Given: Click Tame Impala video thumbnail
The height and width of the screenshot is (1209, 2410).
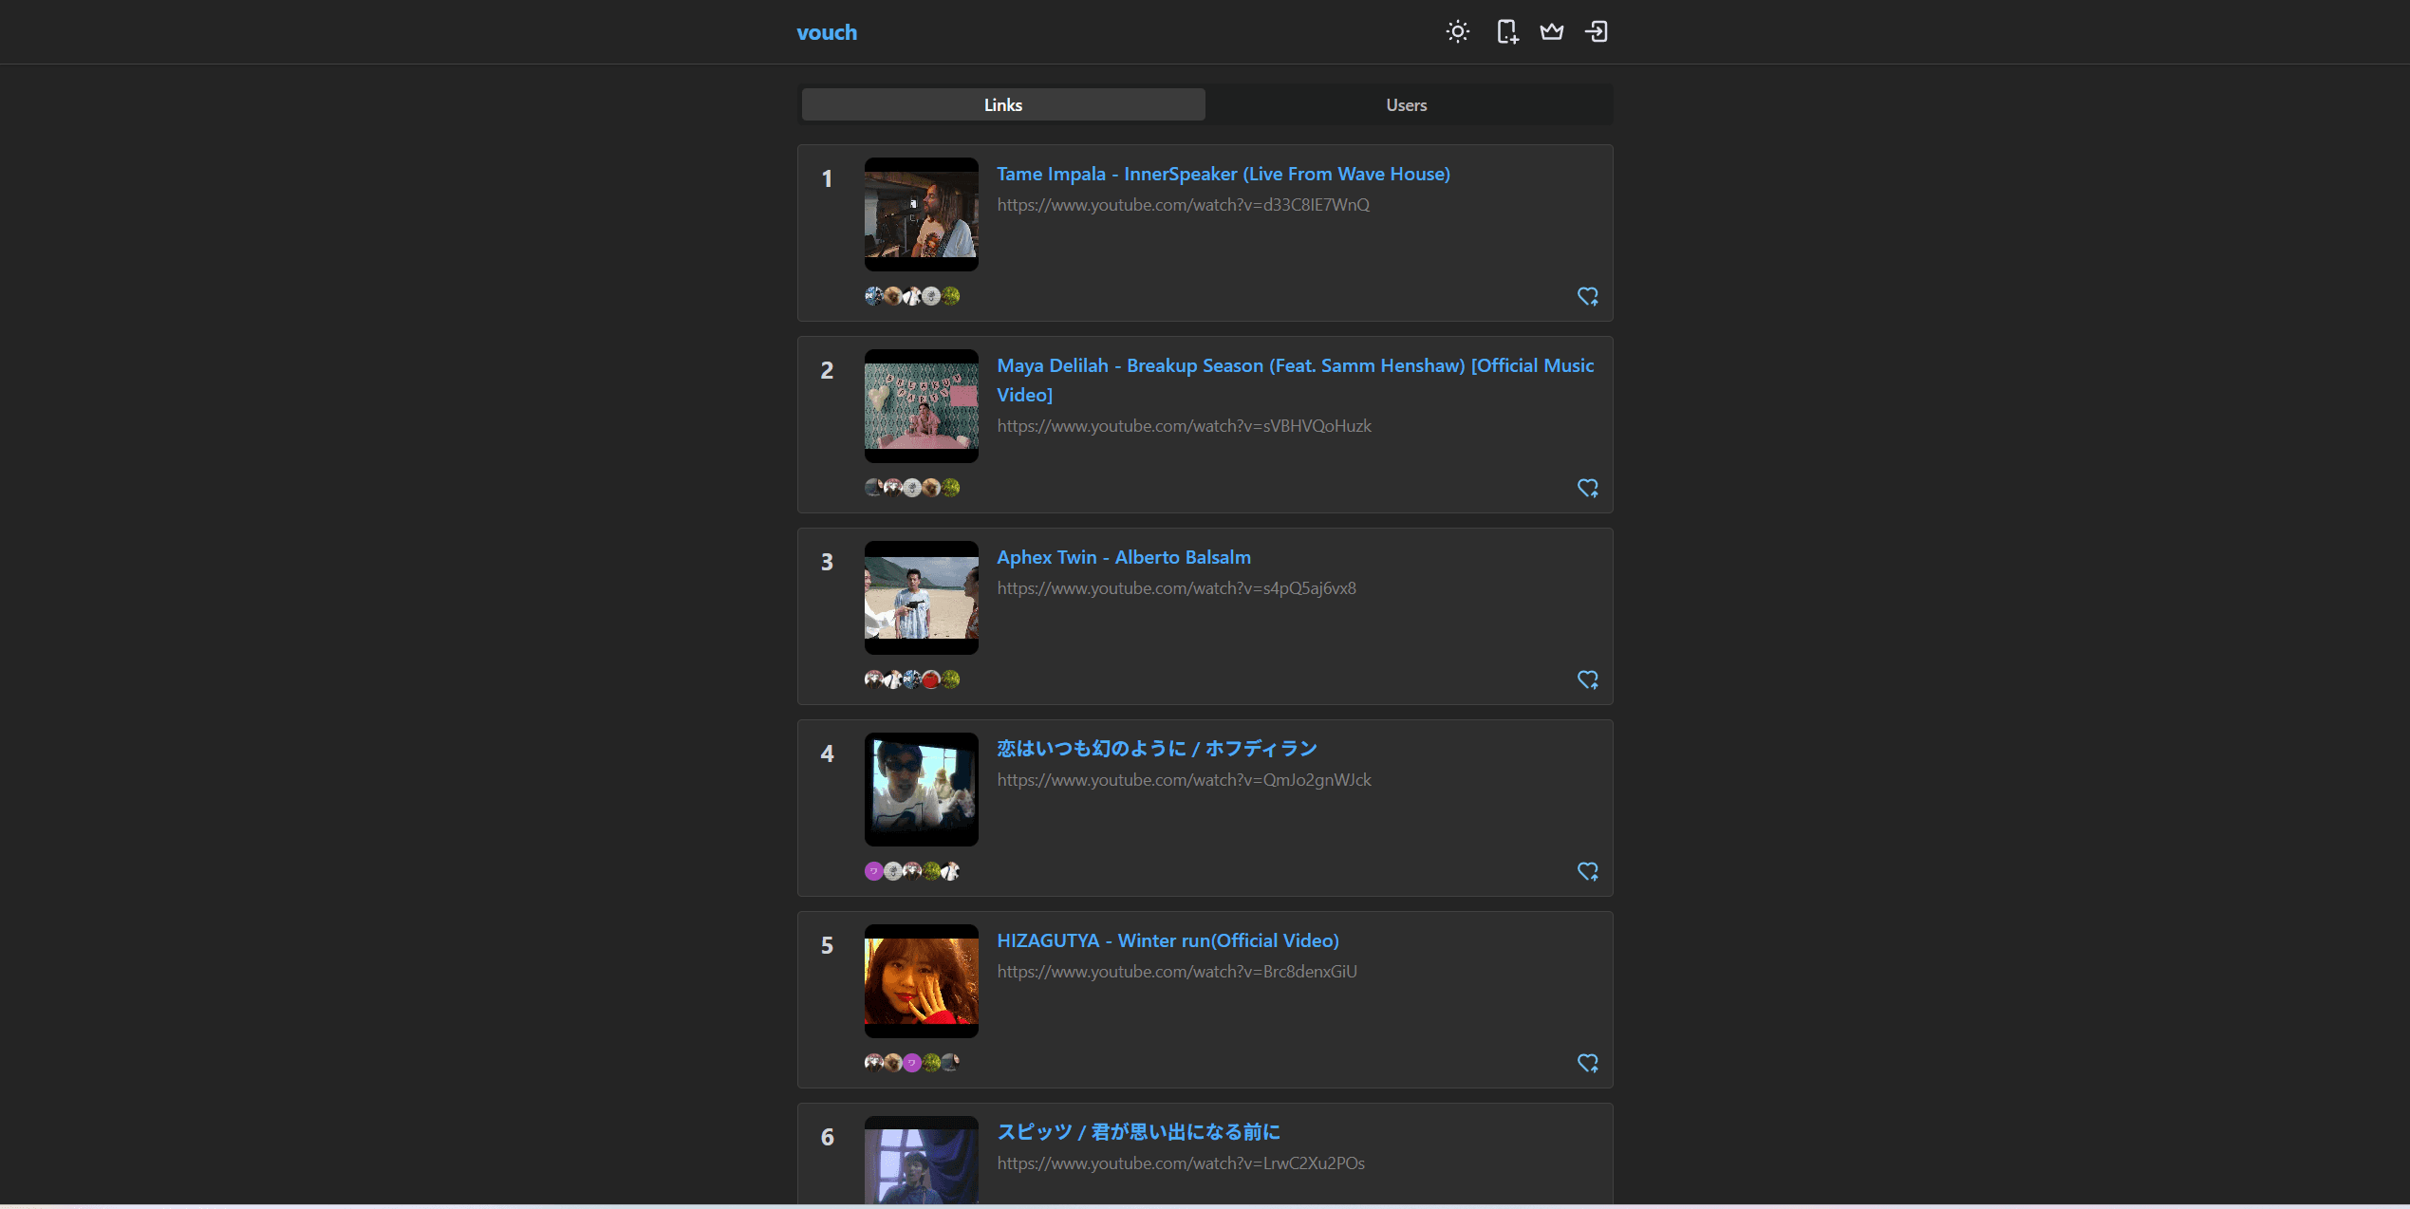Looking at the screenshot, I should pyautogui.click(x=921, y=214).
